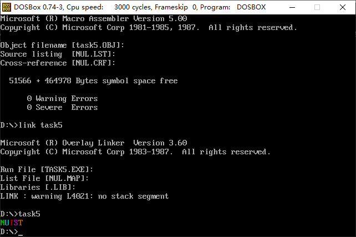This screenshot has height=237, width=356.
Task: Click the 'Source listing [NUL.LST]' line
Action: click(58, 54)
